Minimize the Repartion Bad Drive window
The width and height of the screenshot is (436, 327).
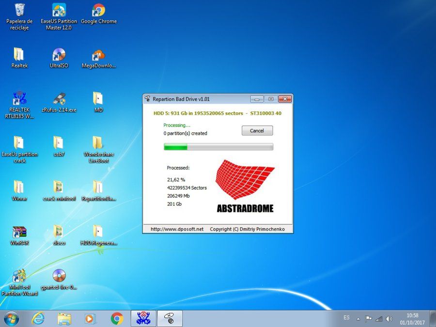point(257,99)
